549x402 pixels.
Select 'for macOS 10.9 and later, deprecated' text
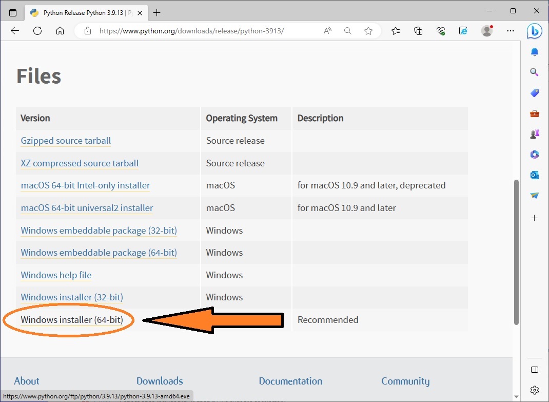point(371,185)
